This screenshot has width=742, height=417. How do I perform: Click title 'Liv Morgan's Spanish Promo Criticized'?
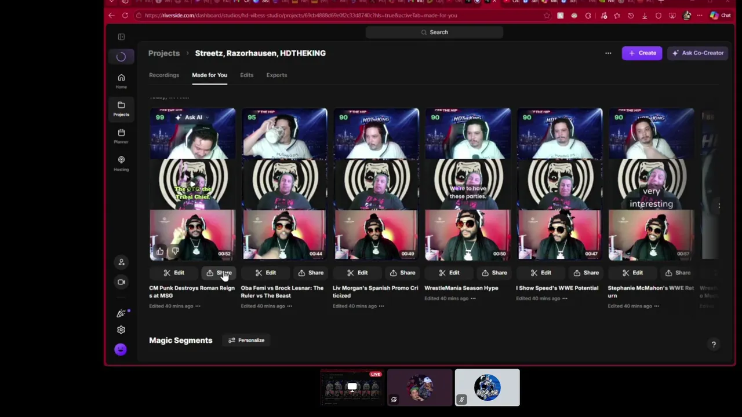coord(375,292)
